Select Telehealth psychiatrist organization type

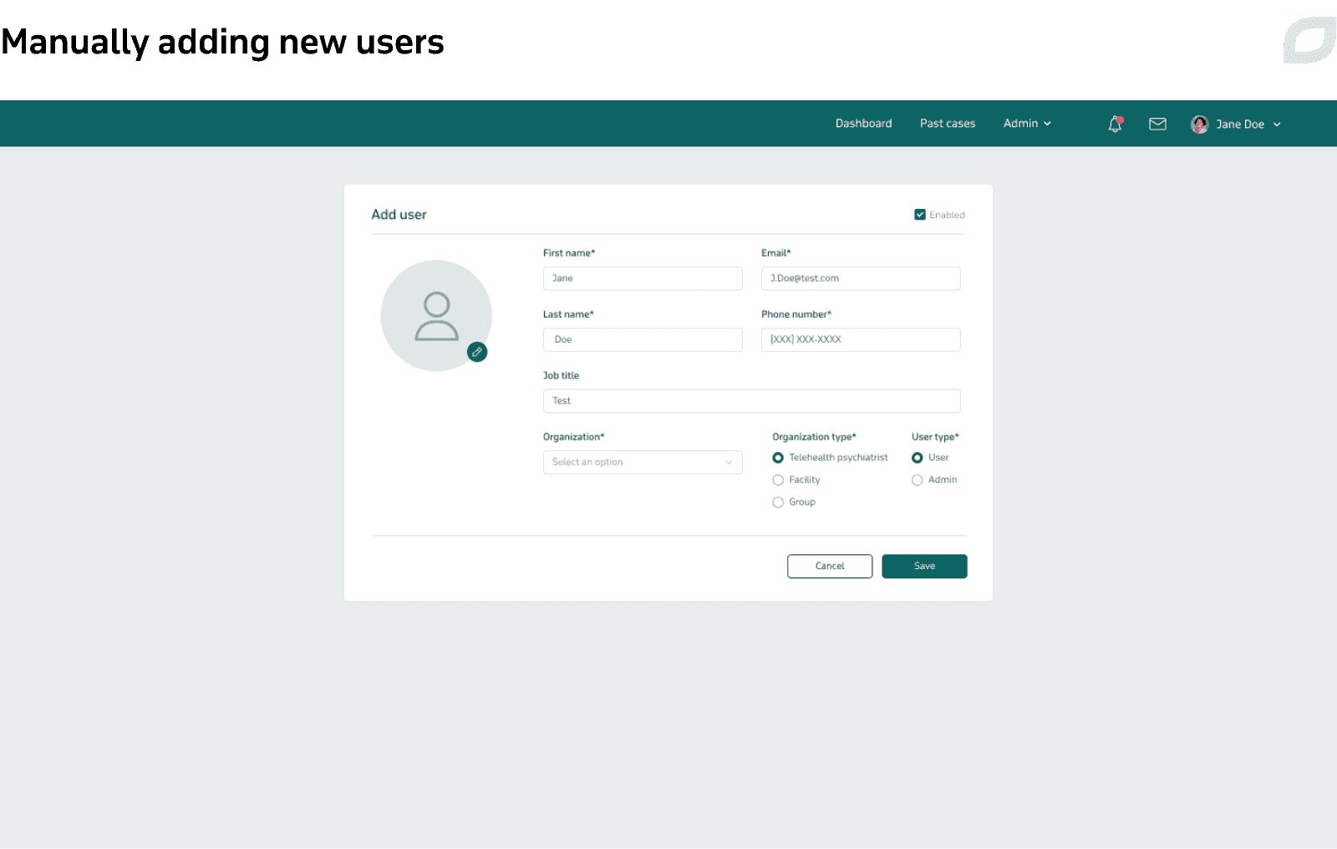[x=778, y=457]
